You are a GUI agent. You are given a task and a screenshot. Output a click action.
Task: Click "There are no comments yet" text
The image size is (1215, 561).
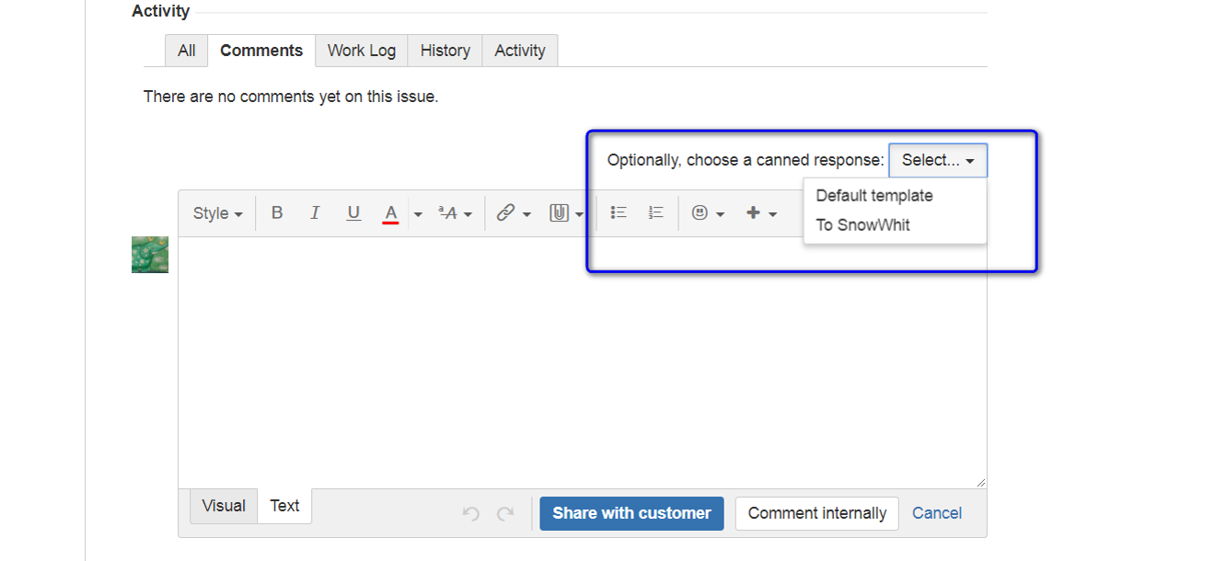(x=291, y=97)
